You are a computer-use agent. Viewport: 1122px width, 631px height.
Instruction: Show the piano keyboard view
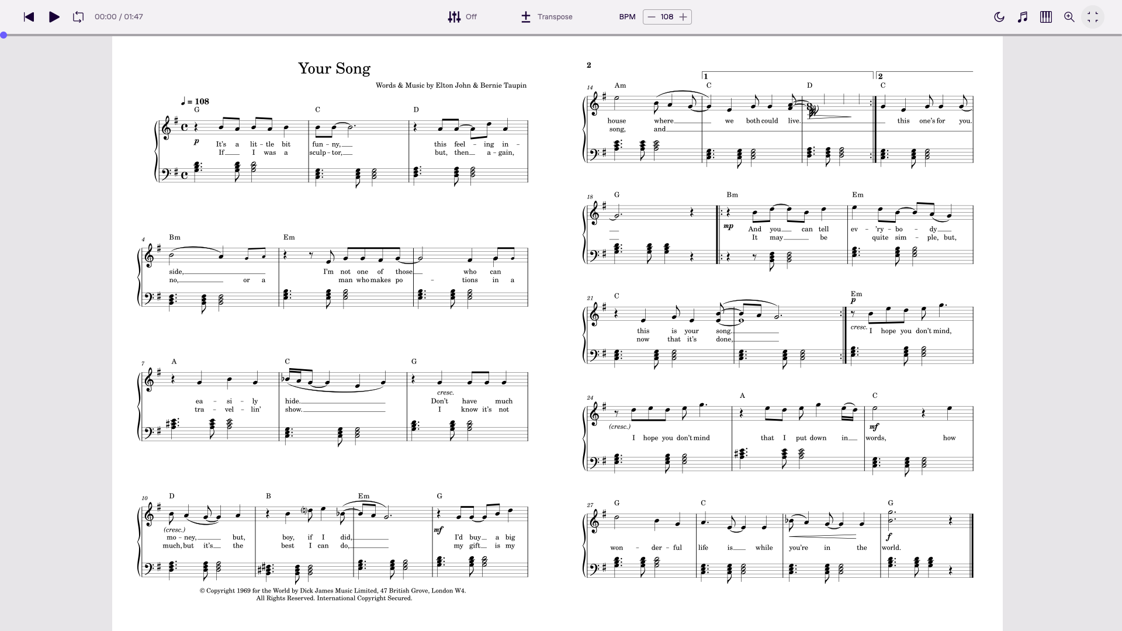[x=1046, y=17]
